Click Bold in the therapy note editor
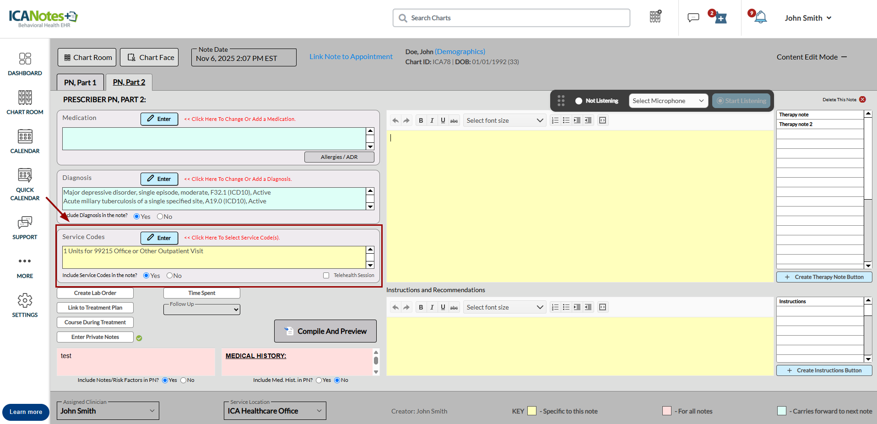Screen dimensions: 877x424 [421, 120]
